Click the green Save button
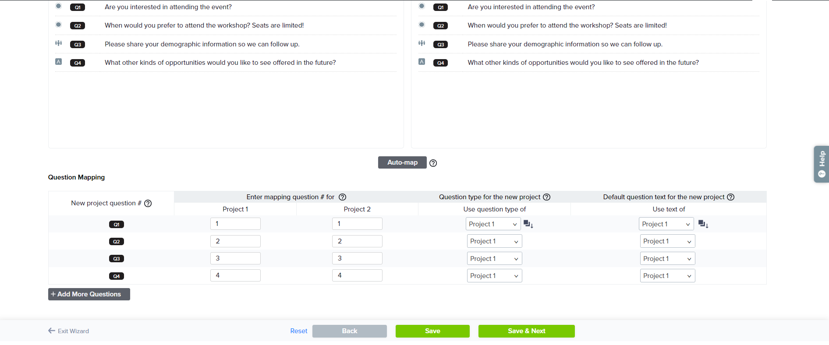Viewport: 829px width, 345px height. [x=432, y=331]
